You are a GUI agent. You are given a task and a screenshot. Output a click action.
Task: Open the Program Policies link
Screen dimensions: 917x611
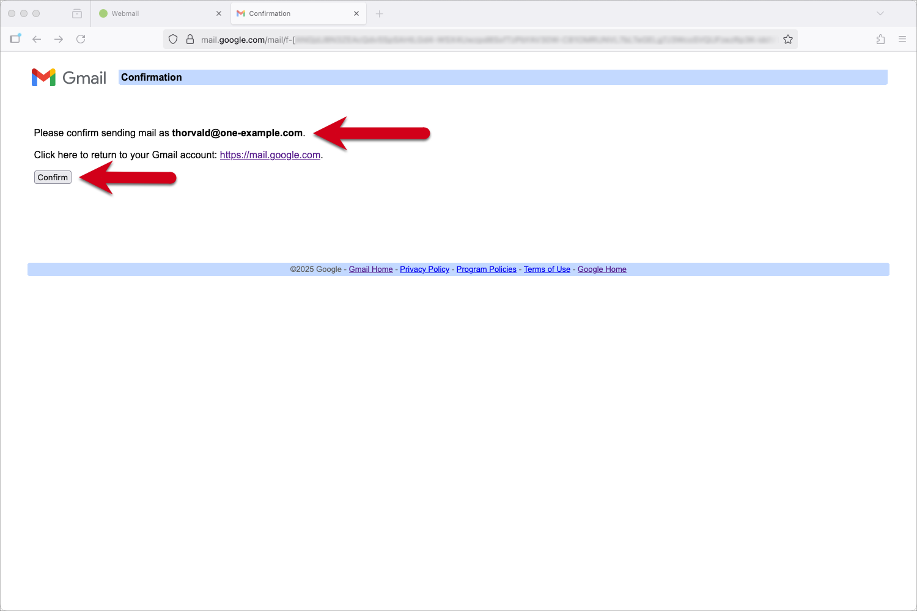coord(486,269)
